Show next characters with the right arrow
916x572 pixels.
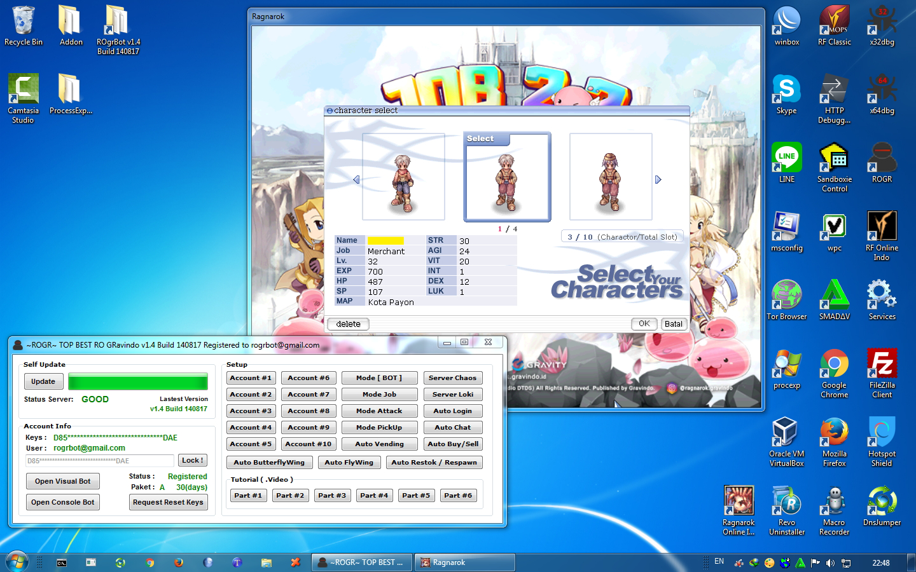click(x=658, y=180)
